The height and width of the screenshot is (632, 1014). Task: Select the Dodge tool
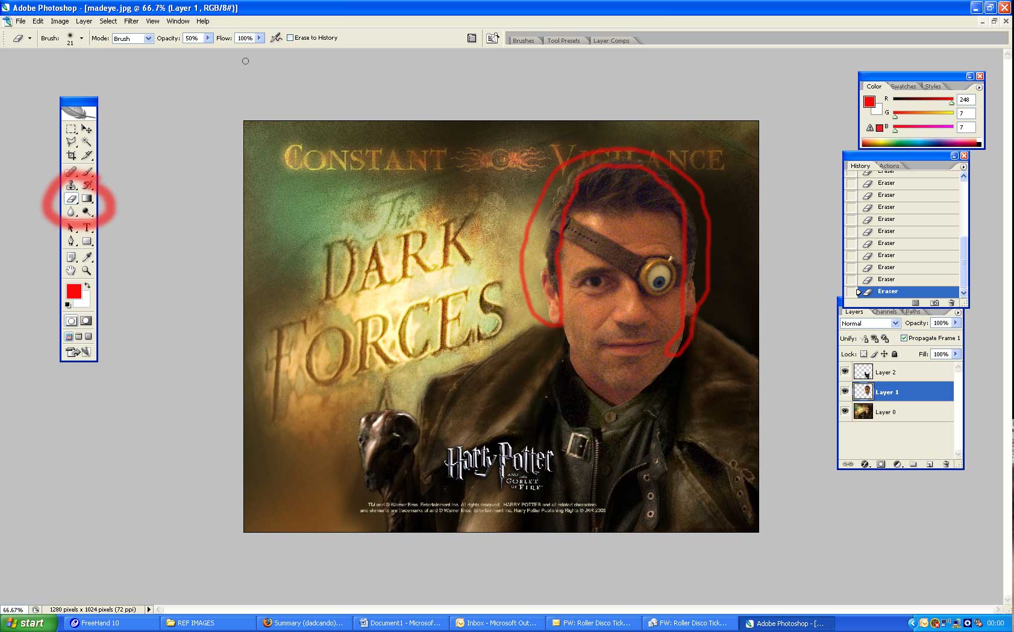pos(87,211)
